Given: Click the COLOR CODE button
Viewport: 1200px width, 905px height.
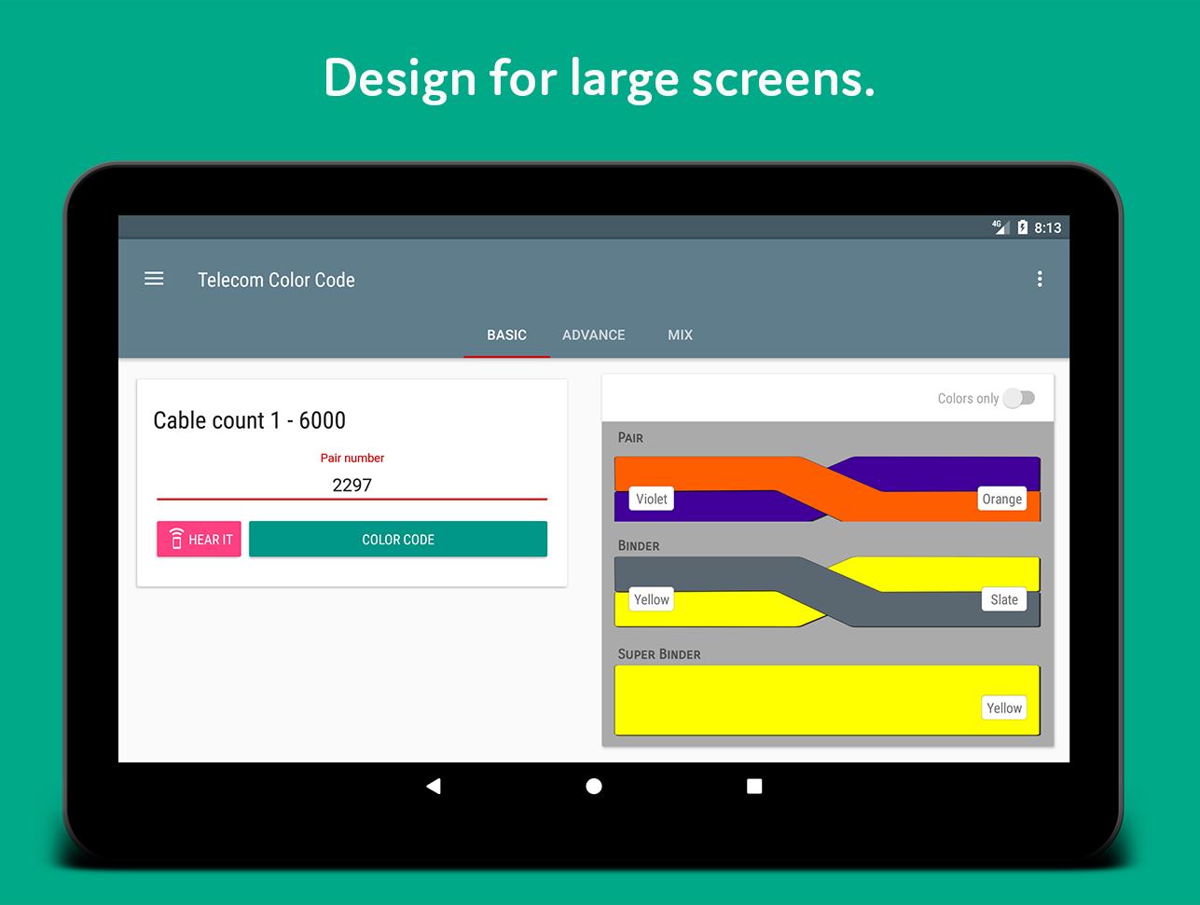Looking at the screenshot, I should click(x=398, y=540).
